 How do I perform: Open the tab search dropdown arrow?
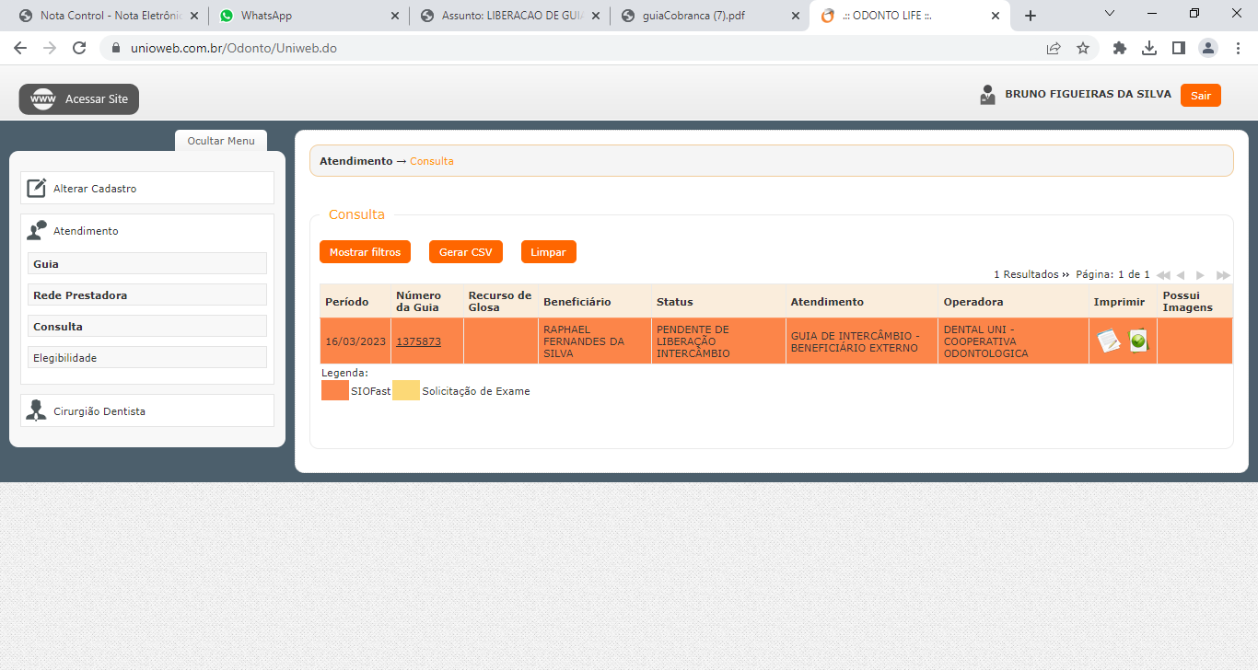click(x=1110, y=15)
